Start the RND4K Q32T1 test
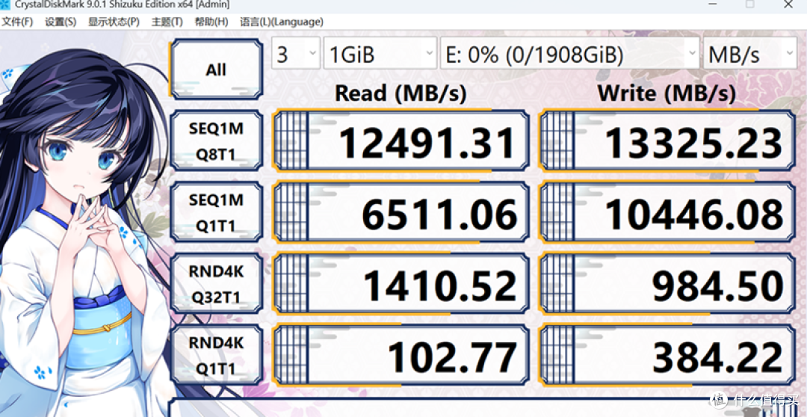The width and height of the screenshot is (807, 417). coord(216,284)
